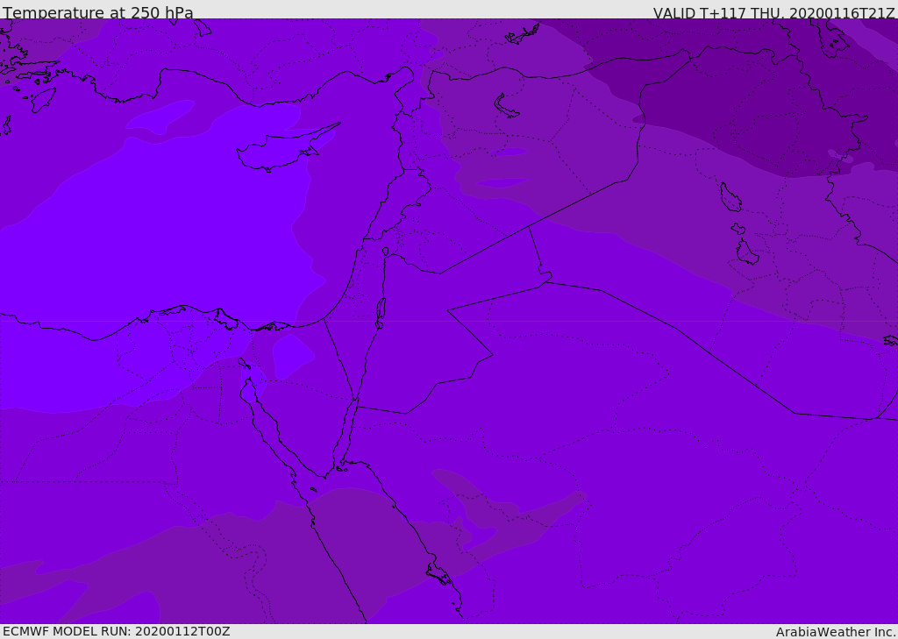Click 'ECMWF MODEL RUN: 20200112T00Z' footer text
Screen dimensions: 898x639
click(117, 631)
